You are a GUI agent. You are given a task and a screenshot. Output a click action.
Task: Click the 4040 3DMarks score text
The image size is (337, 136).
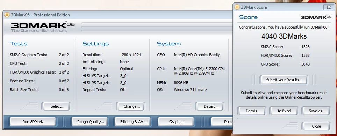pyautogui.click(x=284, y=36)
